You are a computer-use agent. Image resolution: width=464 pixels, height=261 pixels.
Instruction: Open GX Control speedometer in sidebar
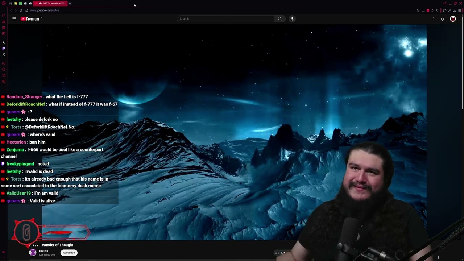tap(4, 16)
